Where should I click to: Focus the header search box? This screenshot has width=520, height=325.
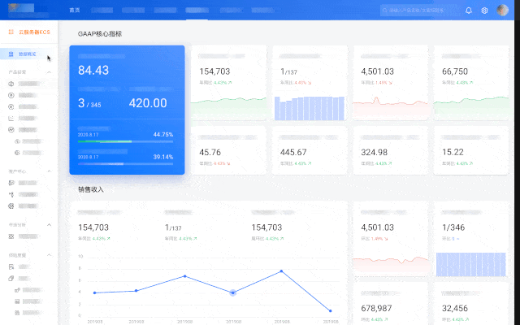coord(417,11)
